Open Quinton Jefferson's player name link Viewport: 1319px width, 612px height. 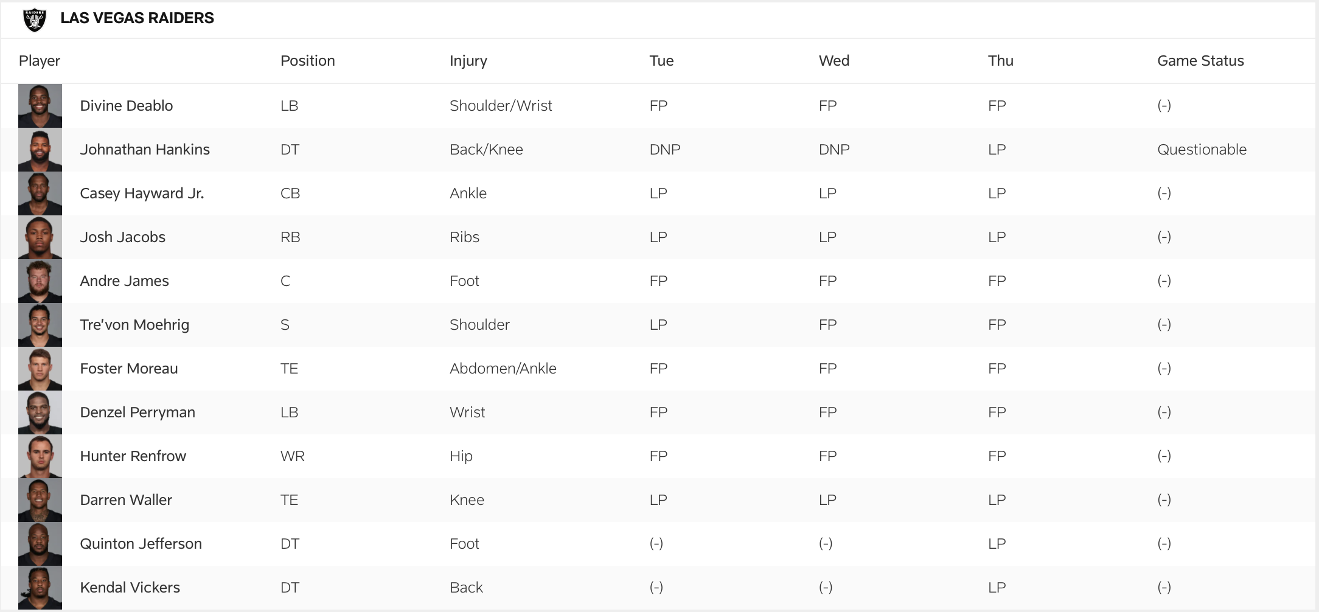coord(141,544)
